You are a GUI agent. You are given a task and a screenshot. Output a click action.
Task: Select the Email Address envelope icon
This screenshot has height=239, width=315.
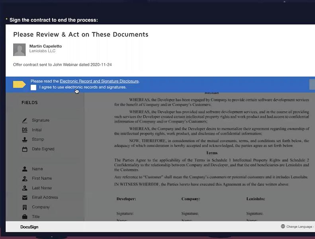coord(25,198)
